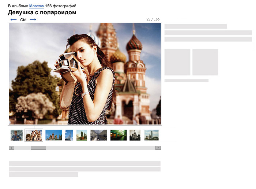Select the statue monument thumbnail
This screenshot has height=189, width=256.
point(82,135)
